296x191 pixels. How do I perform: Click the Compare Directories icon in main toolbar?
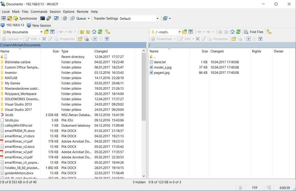coord(4,18)
